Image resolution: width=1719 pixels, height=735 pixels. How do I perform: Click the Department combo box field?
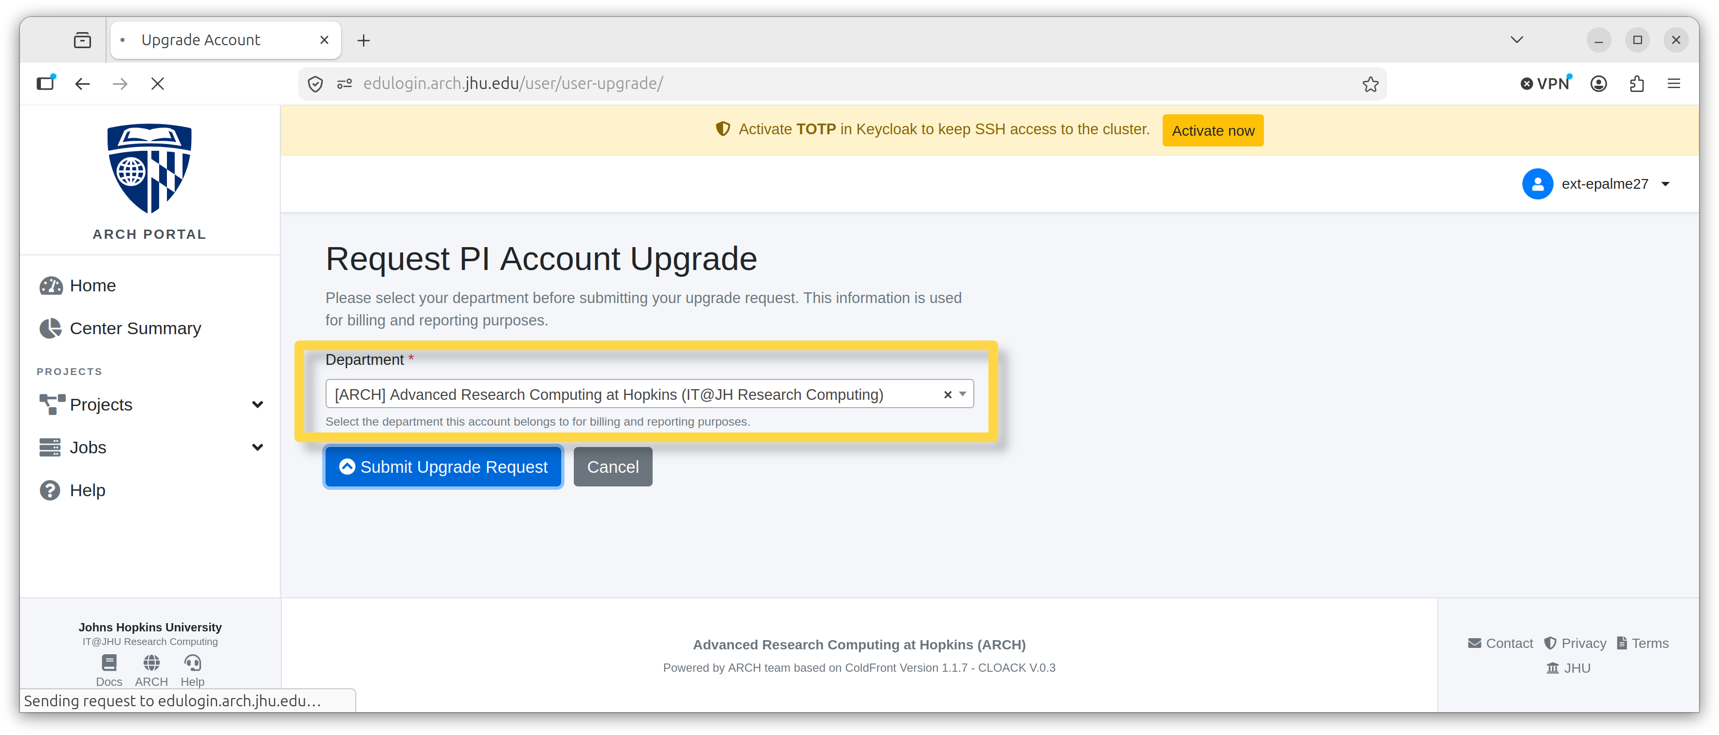coord(649,394)
